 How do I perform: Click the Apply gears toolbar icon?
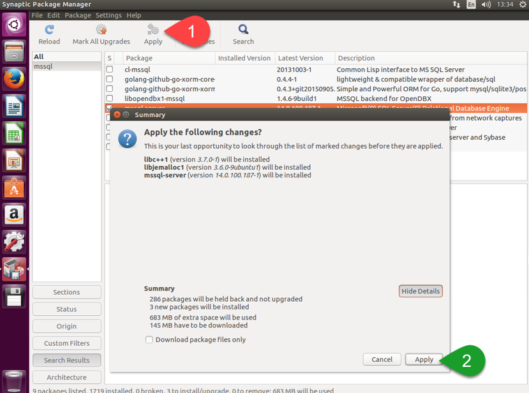153,30
